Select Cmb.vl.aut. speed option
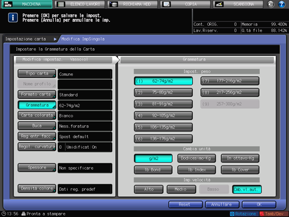 coord(247,189)
